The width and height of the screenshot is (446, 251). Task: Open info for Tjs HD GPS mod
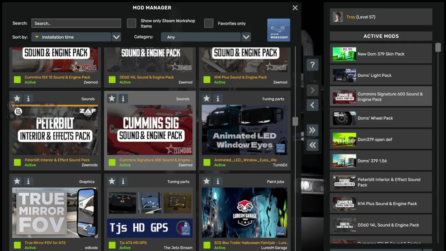coord(123,181)
